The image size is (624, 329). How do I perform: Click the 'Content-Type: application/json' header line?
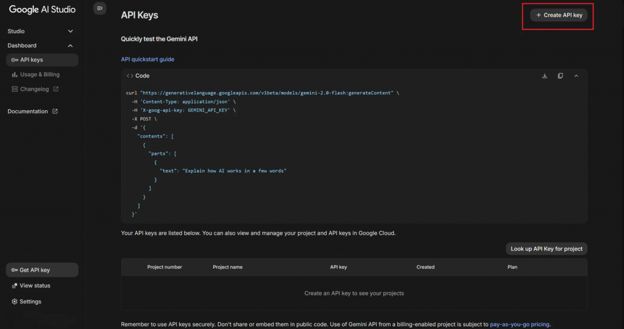pos(184,102)
